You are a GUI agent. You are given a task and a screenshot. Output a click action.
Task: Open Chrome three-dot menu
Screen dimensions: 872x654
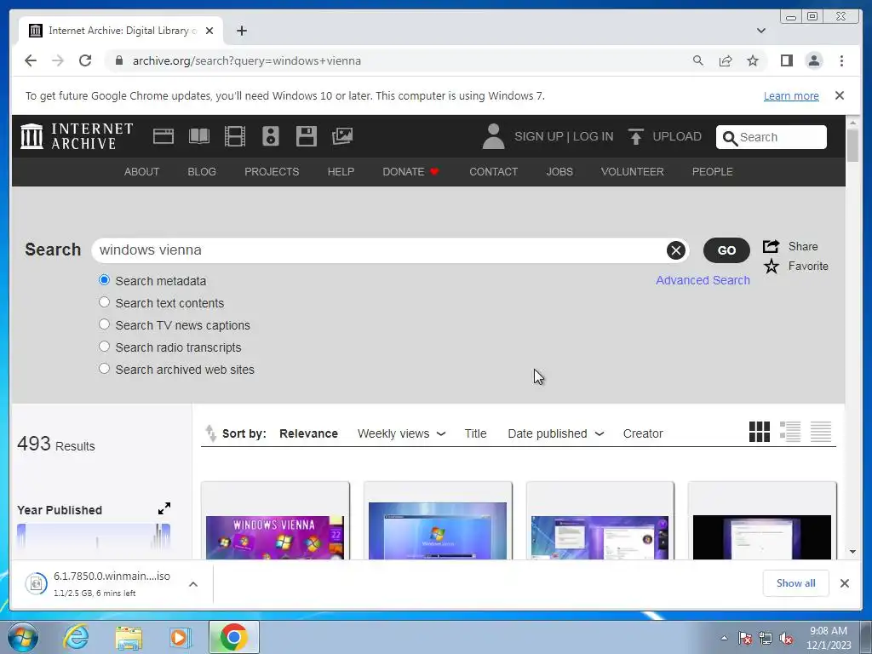pyautogui.click(x=841, y=60)
